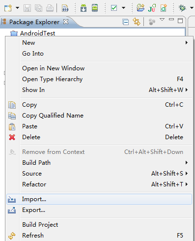The image size is (195, 241).
Task: Click the New JUnit Test Case icon
Action: [x=152, y=8]
